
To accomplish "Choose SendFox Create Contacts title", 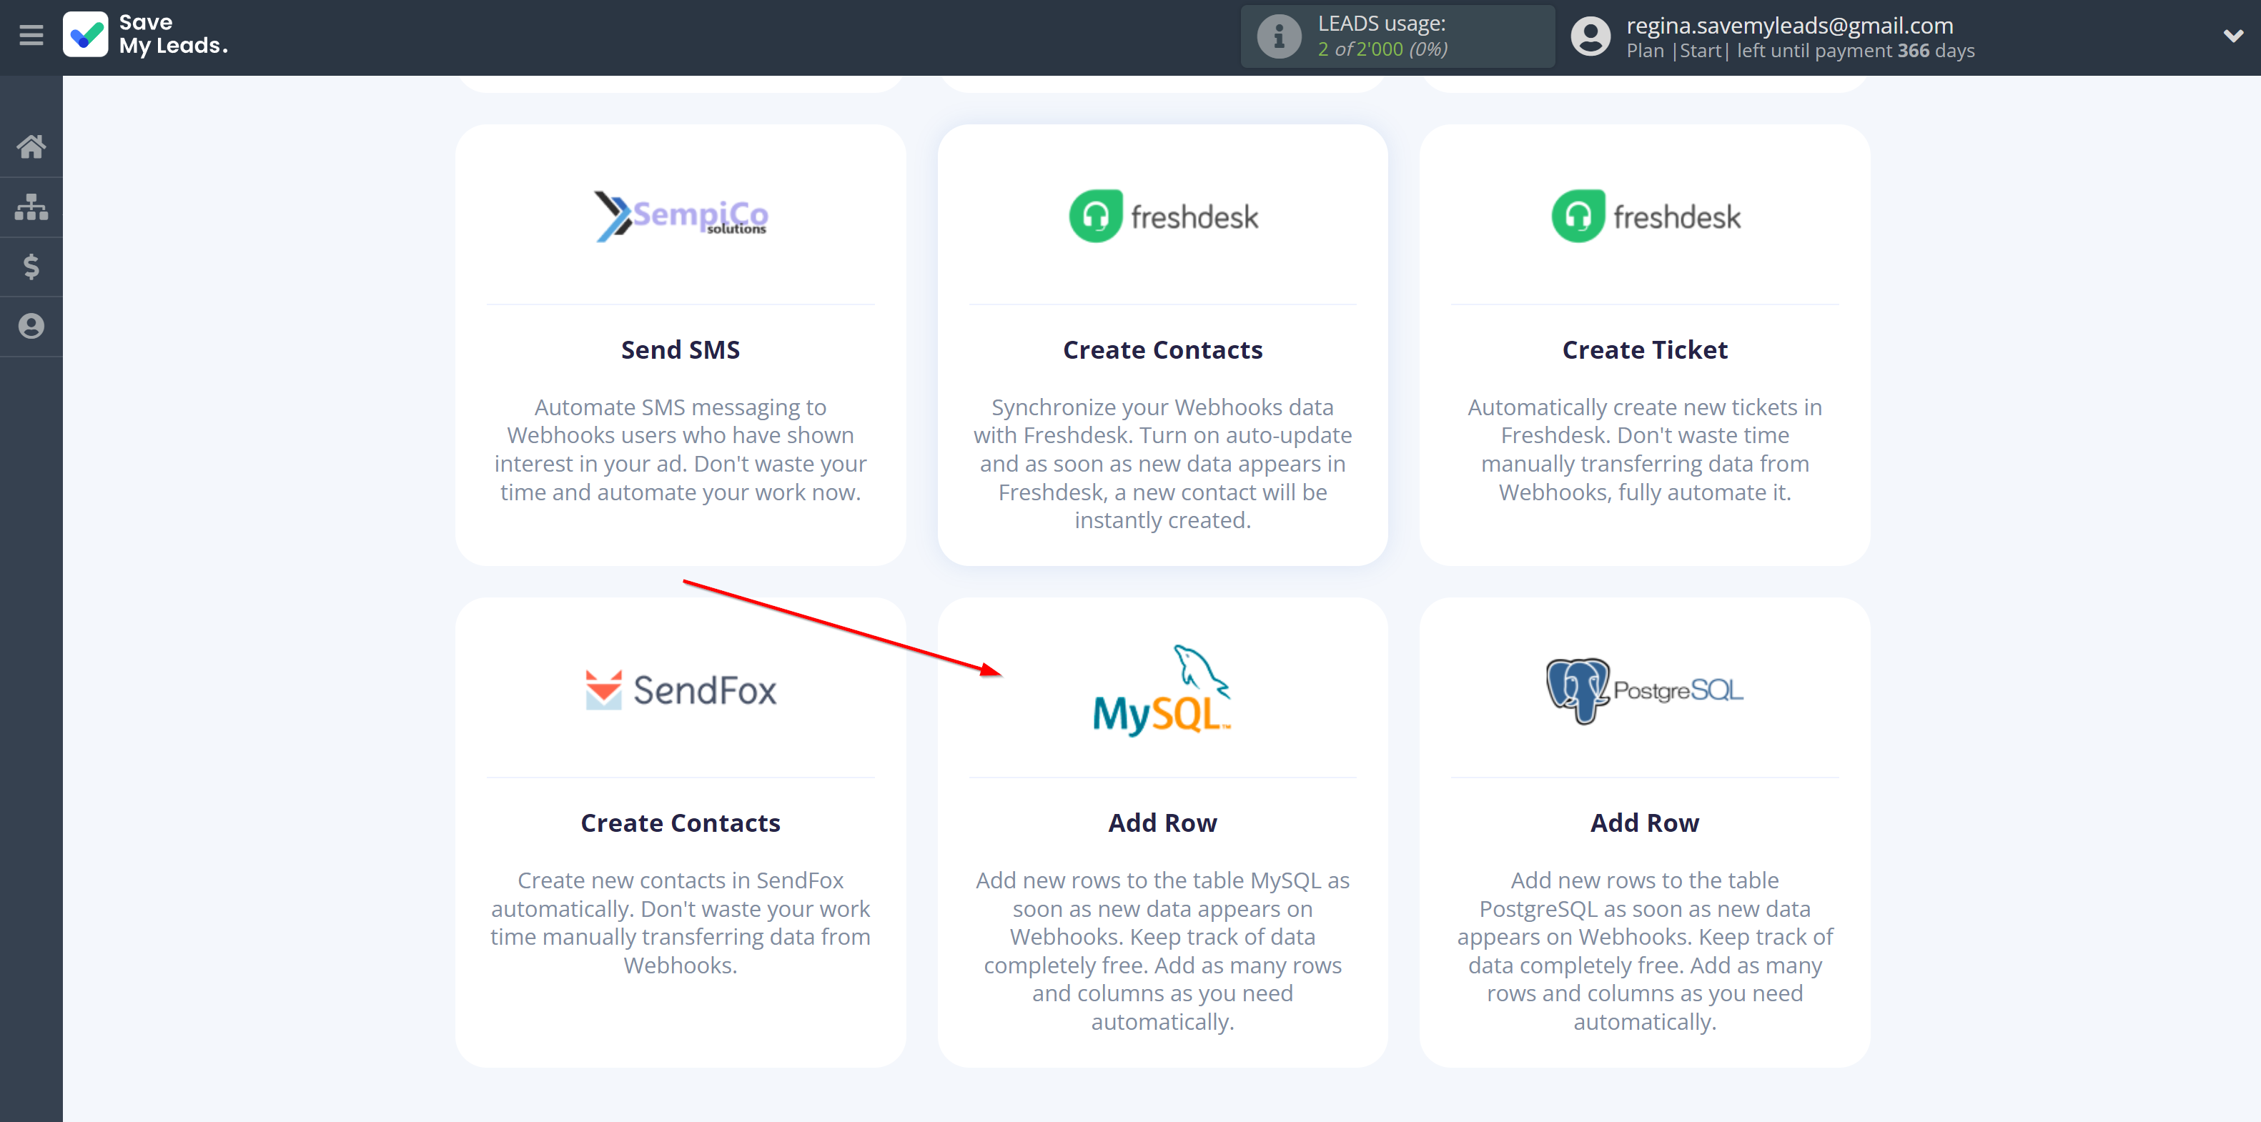I will (681, 823).
